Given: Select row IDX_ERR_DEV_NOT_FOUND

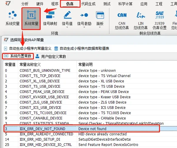Looking at the screenshot, I should pyautogui.click(x=90, y=129).
